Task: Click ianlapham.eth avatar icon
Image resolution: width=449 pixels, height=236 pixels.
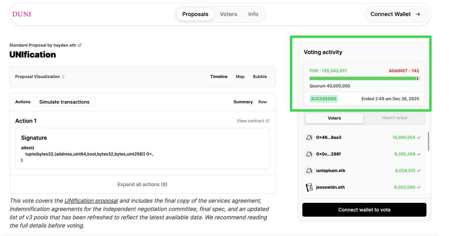Action: [309, 171]
